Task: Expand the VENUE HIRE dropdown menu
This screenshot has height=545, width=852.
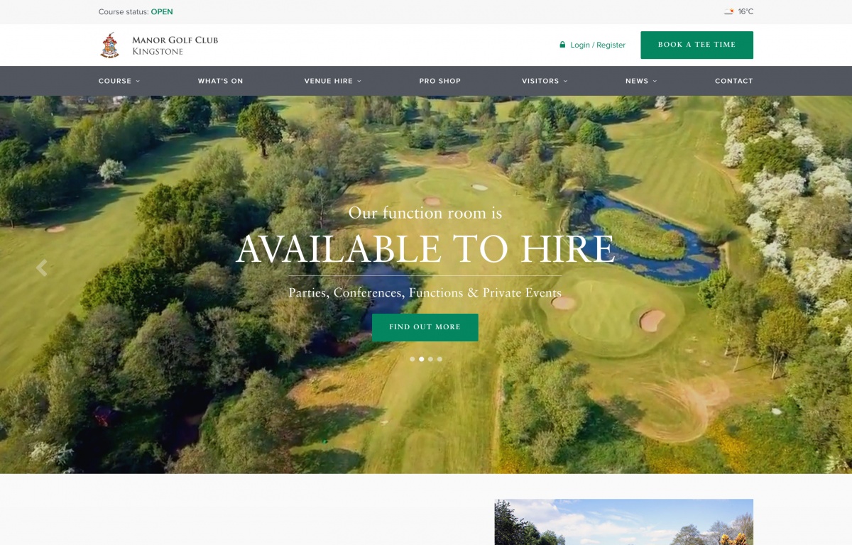Action: [x=332, y=81]
